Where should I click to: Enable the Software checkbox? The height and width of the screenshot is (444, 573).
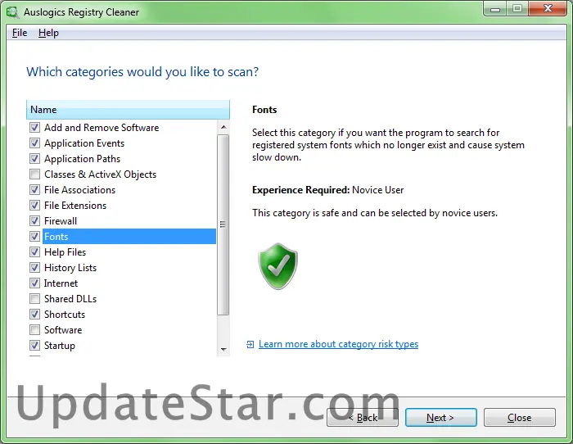[34, 330]
